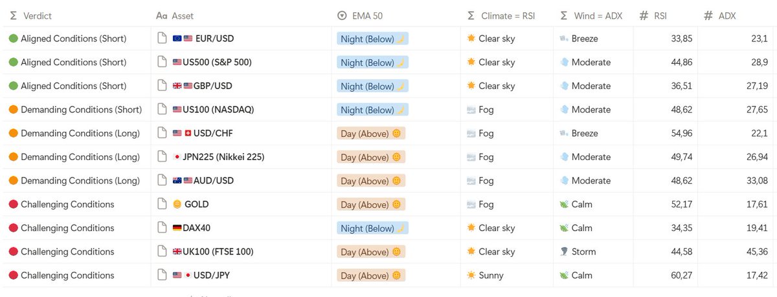Open the page icon beside EUR/USD
This screenshot has width=777, height=297.
(163, 39)
